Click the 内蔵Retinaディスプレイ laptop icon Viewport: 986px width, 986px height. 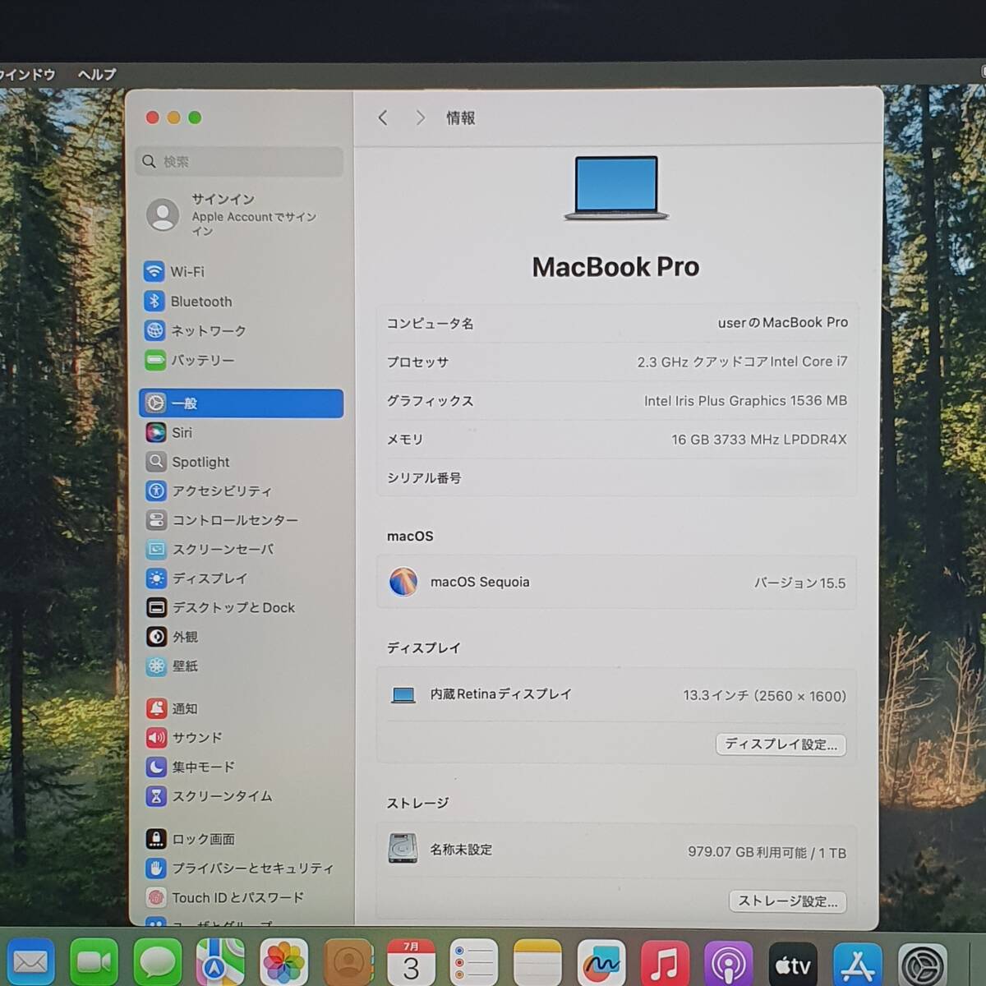403,695
